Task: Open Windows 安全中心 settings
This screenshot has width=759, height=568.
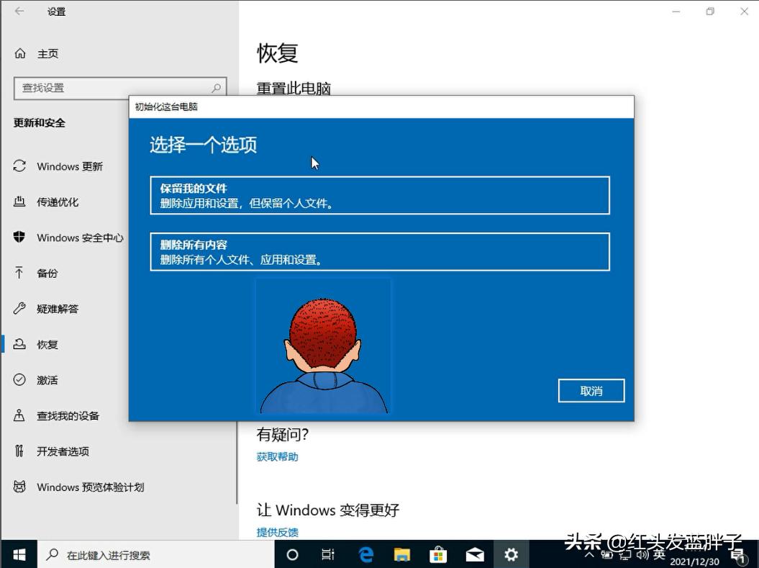Action: click(79, 238)
